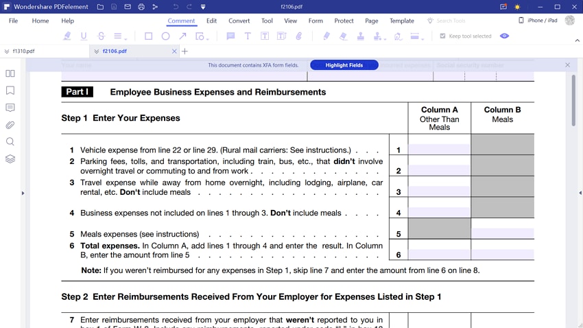Open the Bookmarks panel in sidebar

[x=10, y=91]
